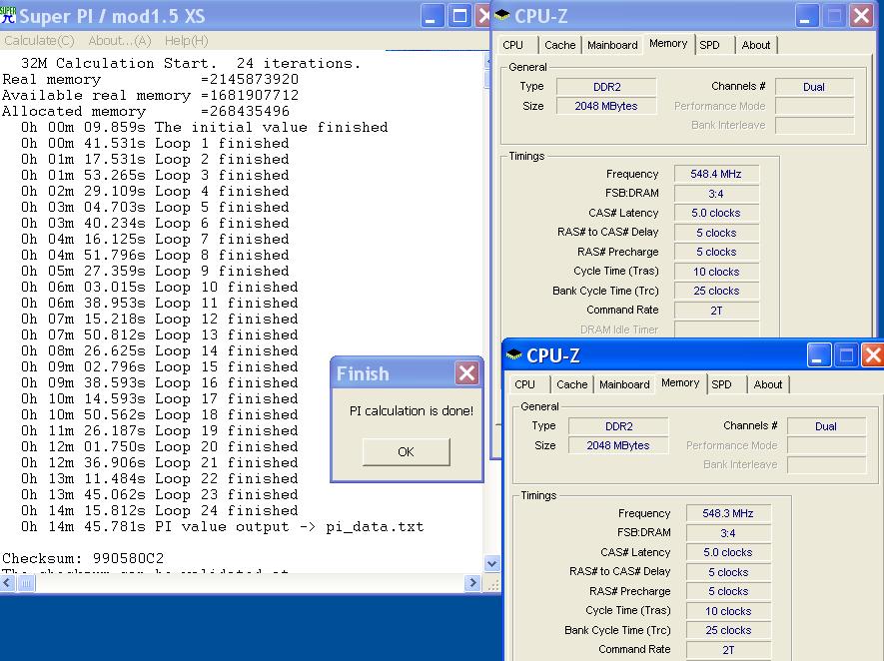The height and width of the screenshot is (661, 884).
Task: Click the 2048 MBytes size field in top CPU-Z
Action: point(606,106)
